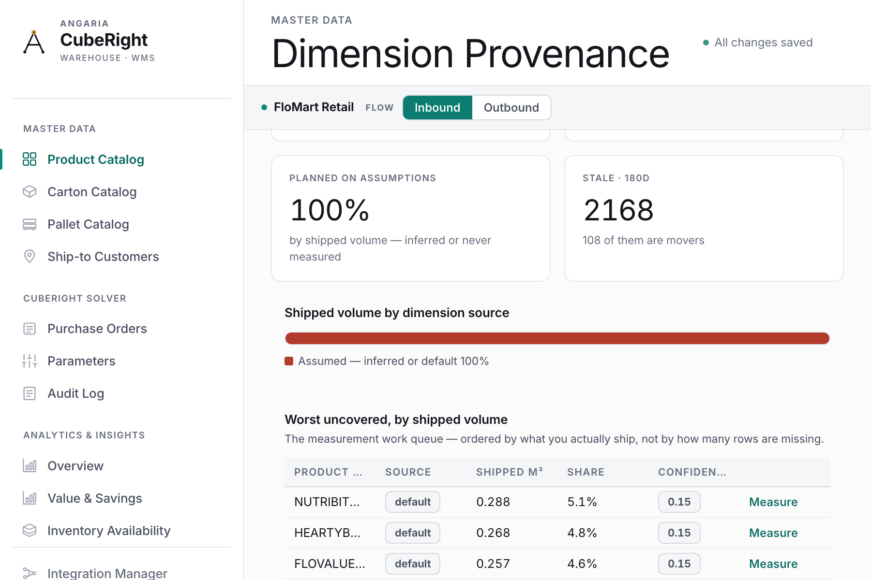Open analytics Overview
The height and width of the screenshot is (580, 871).
coord(75,466)
